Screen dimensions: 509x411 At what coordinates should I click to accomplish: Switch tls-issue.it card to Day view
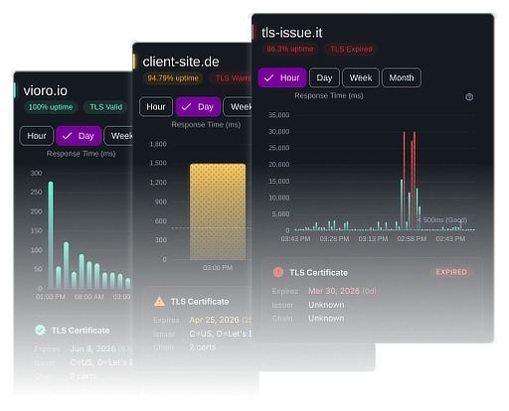[x=324, y=77]
